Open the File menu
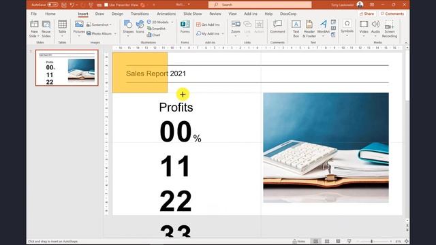The image size is (436, 245). tap(33, 14)
